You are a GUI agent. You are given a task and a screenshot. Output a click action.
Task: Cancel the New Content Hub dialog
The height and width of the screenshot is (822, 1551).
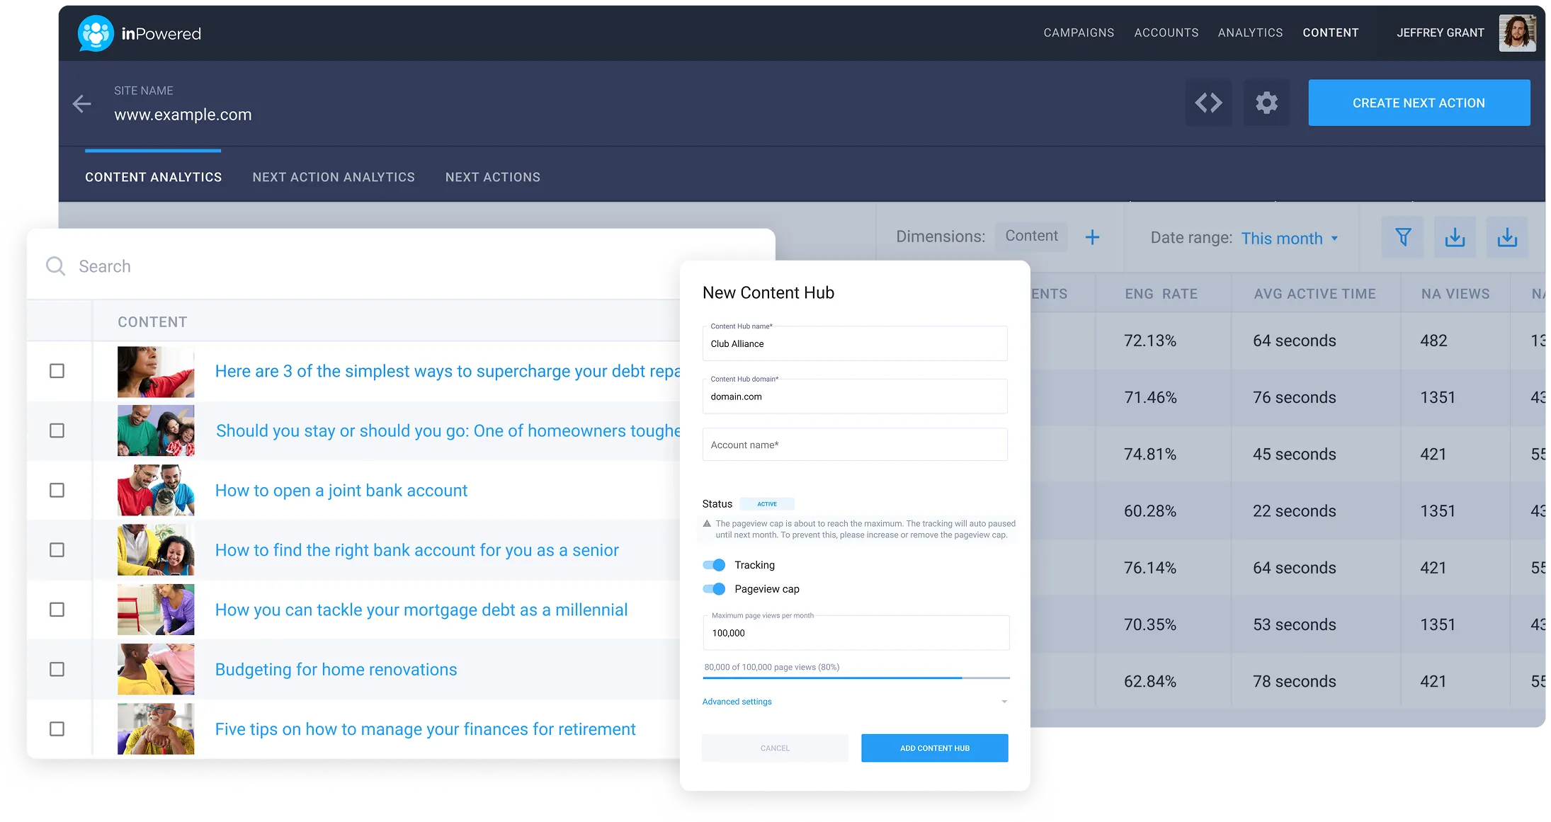point(775,748)
